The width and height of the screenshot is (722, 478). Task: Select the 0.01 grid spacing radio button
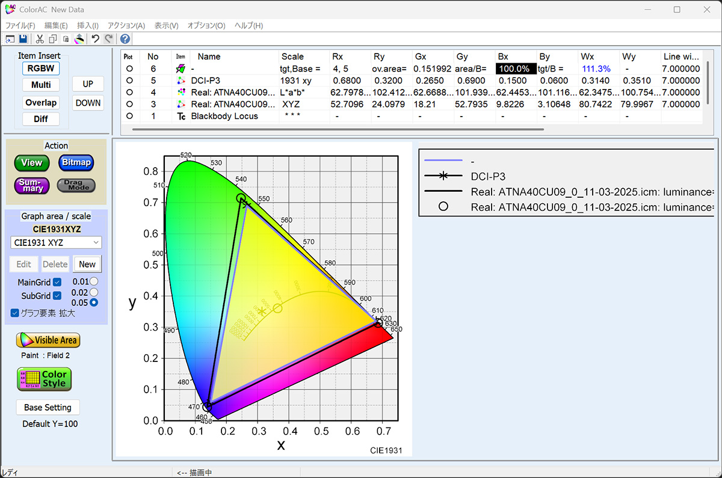[x=94, y=281]
